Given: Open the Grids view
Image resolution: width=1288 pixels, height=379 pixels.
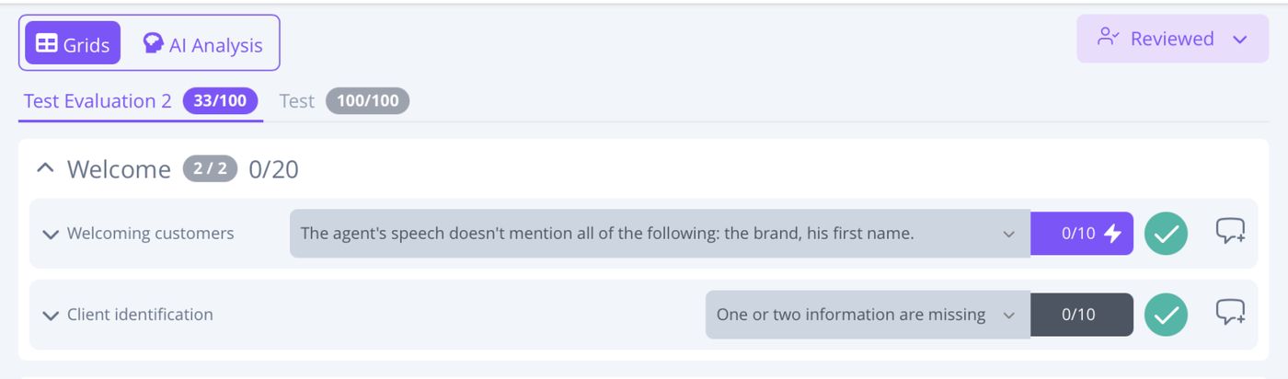Looking at the screenshot, I should point(73,44).
